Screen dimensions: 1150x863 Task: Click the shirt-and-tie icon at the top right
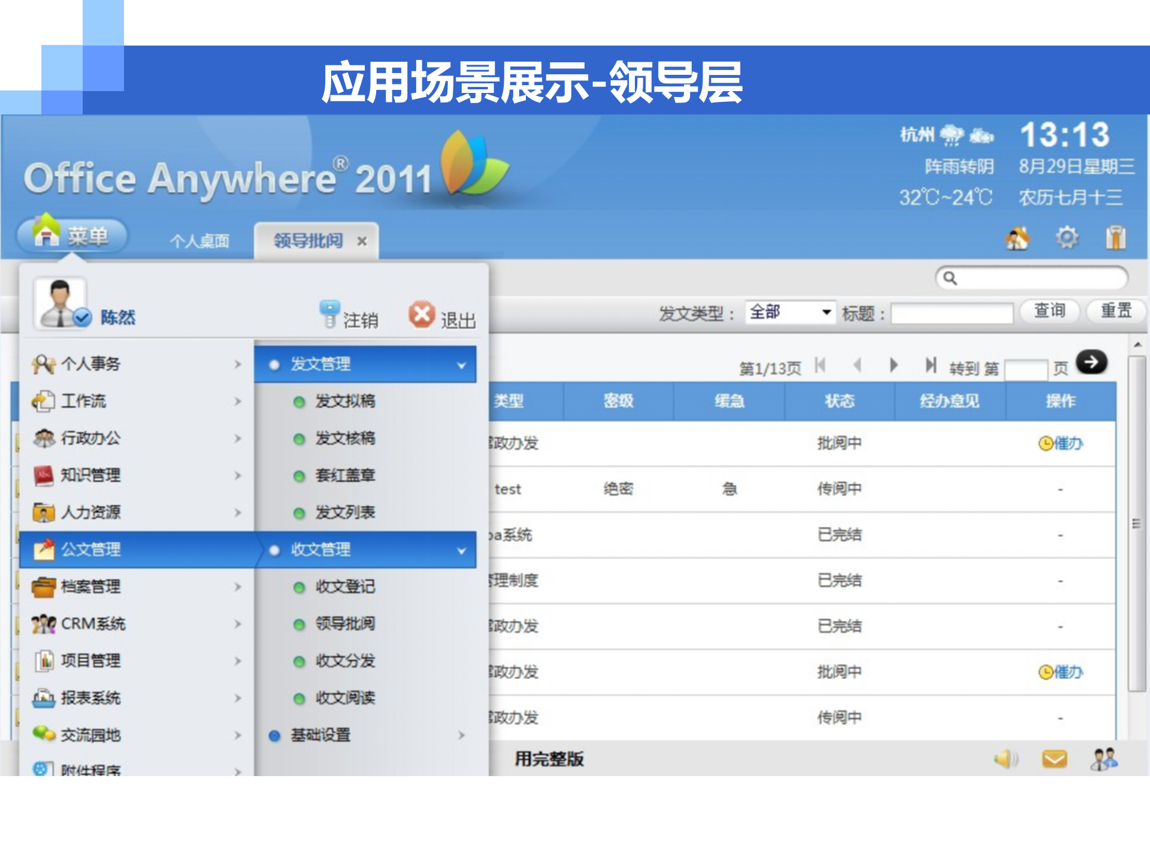pos(1115,238)
